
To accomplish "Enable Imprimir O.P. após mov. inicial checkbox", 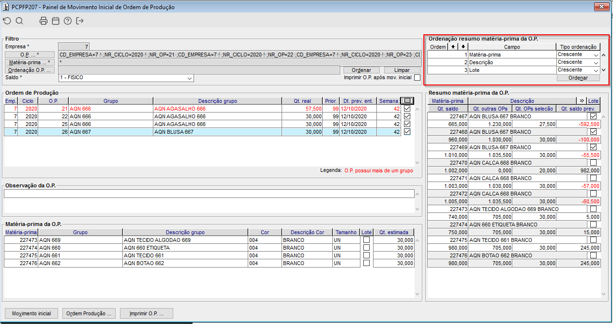I will (417, 77).
